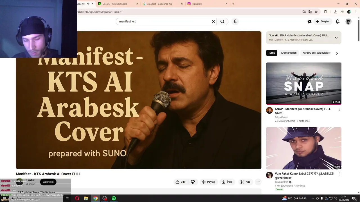Image resolution: width=360 pixels, height=202 pixels.
Task: Click the YouTube search magnifier button
Action: (222, 22)
